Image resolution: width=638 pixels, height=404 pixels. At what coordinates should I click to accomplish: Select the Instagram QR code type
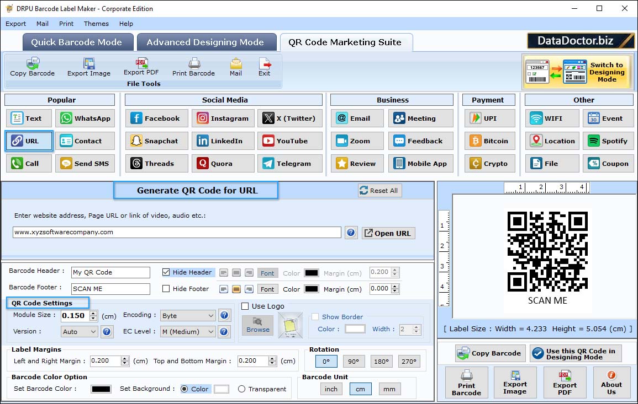click(x=223, y=118)
